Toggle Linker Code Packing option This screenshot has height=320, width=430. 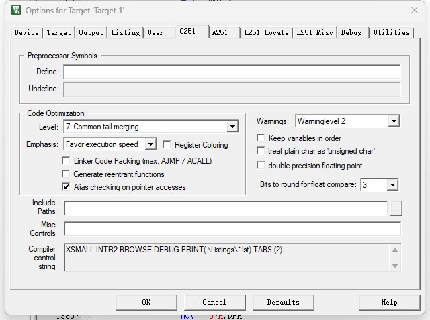pyautogui.click(x=66, y=161)
